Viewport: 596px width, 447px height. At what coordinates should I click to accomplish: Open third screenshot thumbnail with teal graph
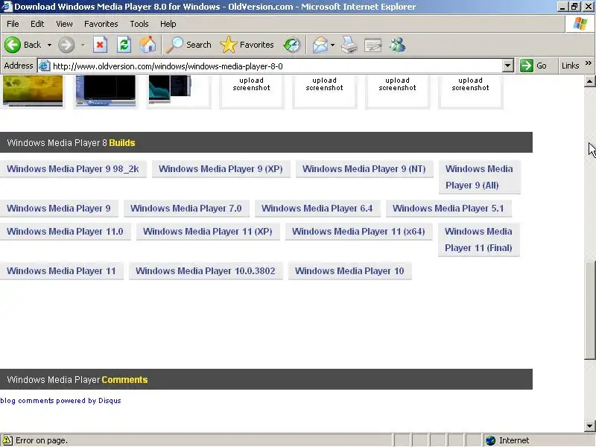[x=170, y=89]
